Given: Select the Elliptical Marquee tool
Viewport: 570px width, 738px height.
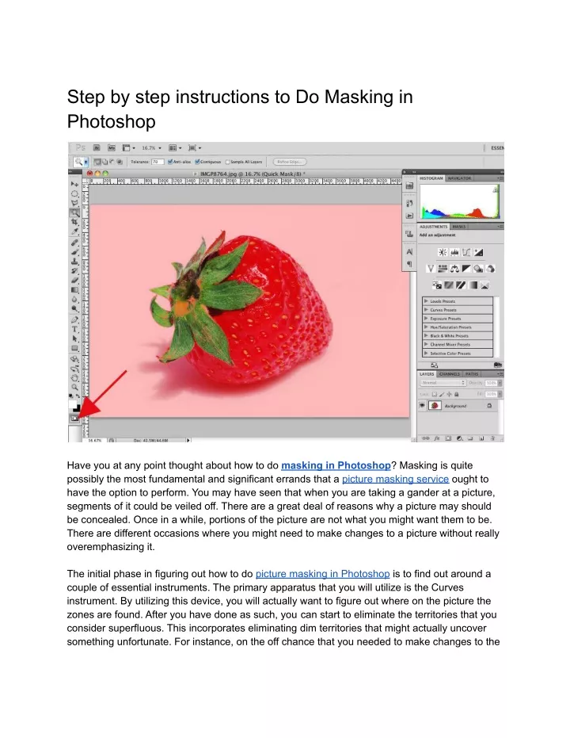Looking at the screenshot, I should pyautogui.click(x=74, y=193).
